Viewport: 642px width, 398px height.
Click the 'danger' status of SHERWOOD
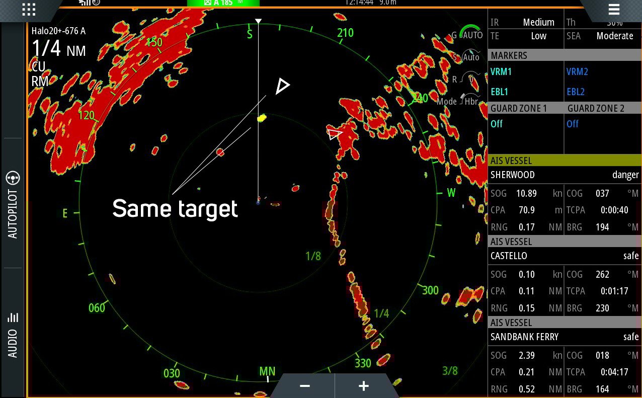pyautogui.click(x=625, y=175)
